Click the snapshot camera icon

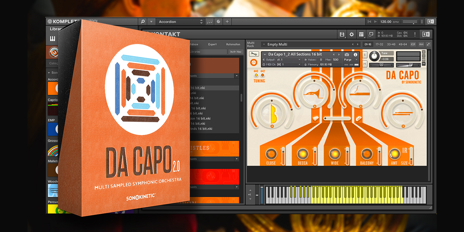tap(346, 55)
